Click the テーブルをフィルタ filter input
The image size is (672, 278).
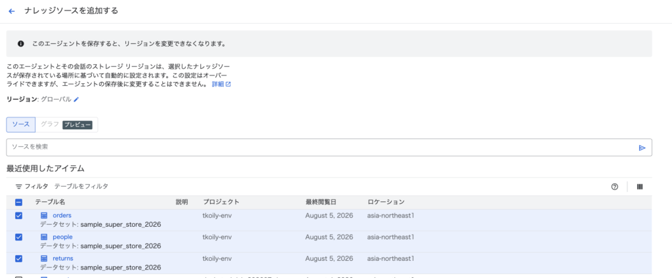click(81, 186)
